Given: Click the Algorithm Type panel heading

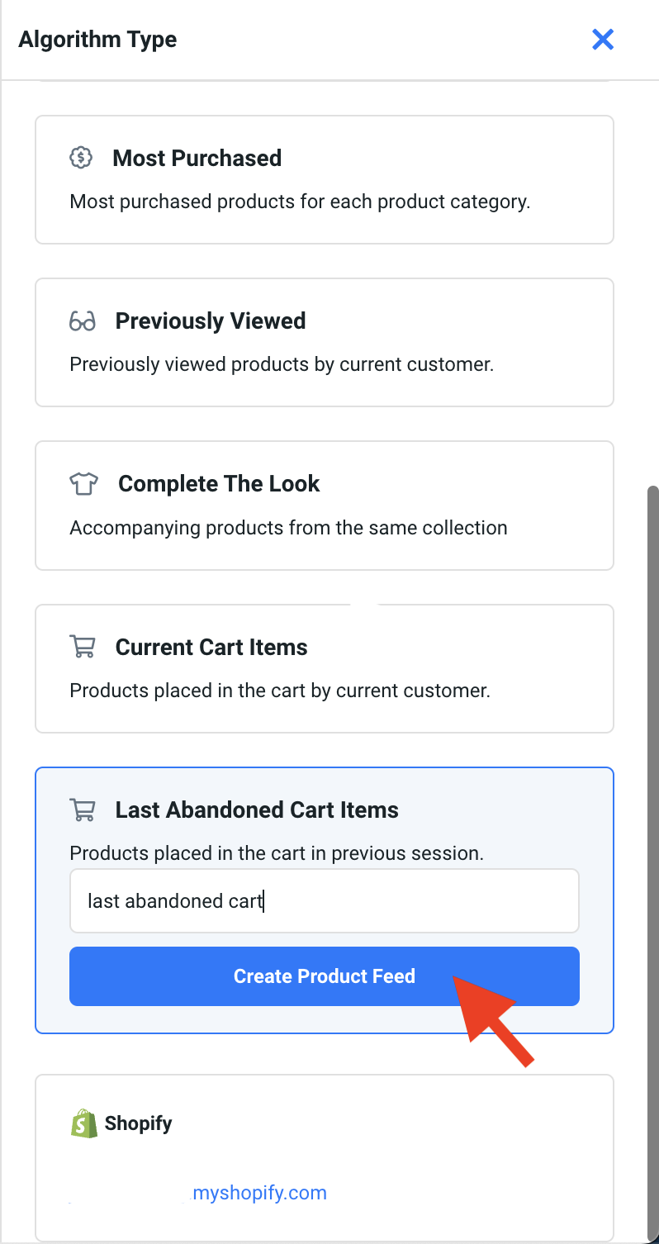Looking at the screenshot, I should tap(97, 40).
